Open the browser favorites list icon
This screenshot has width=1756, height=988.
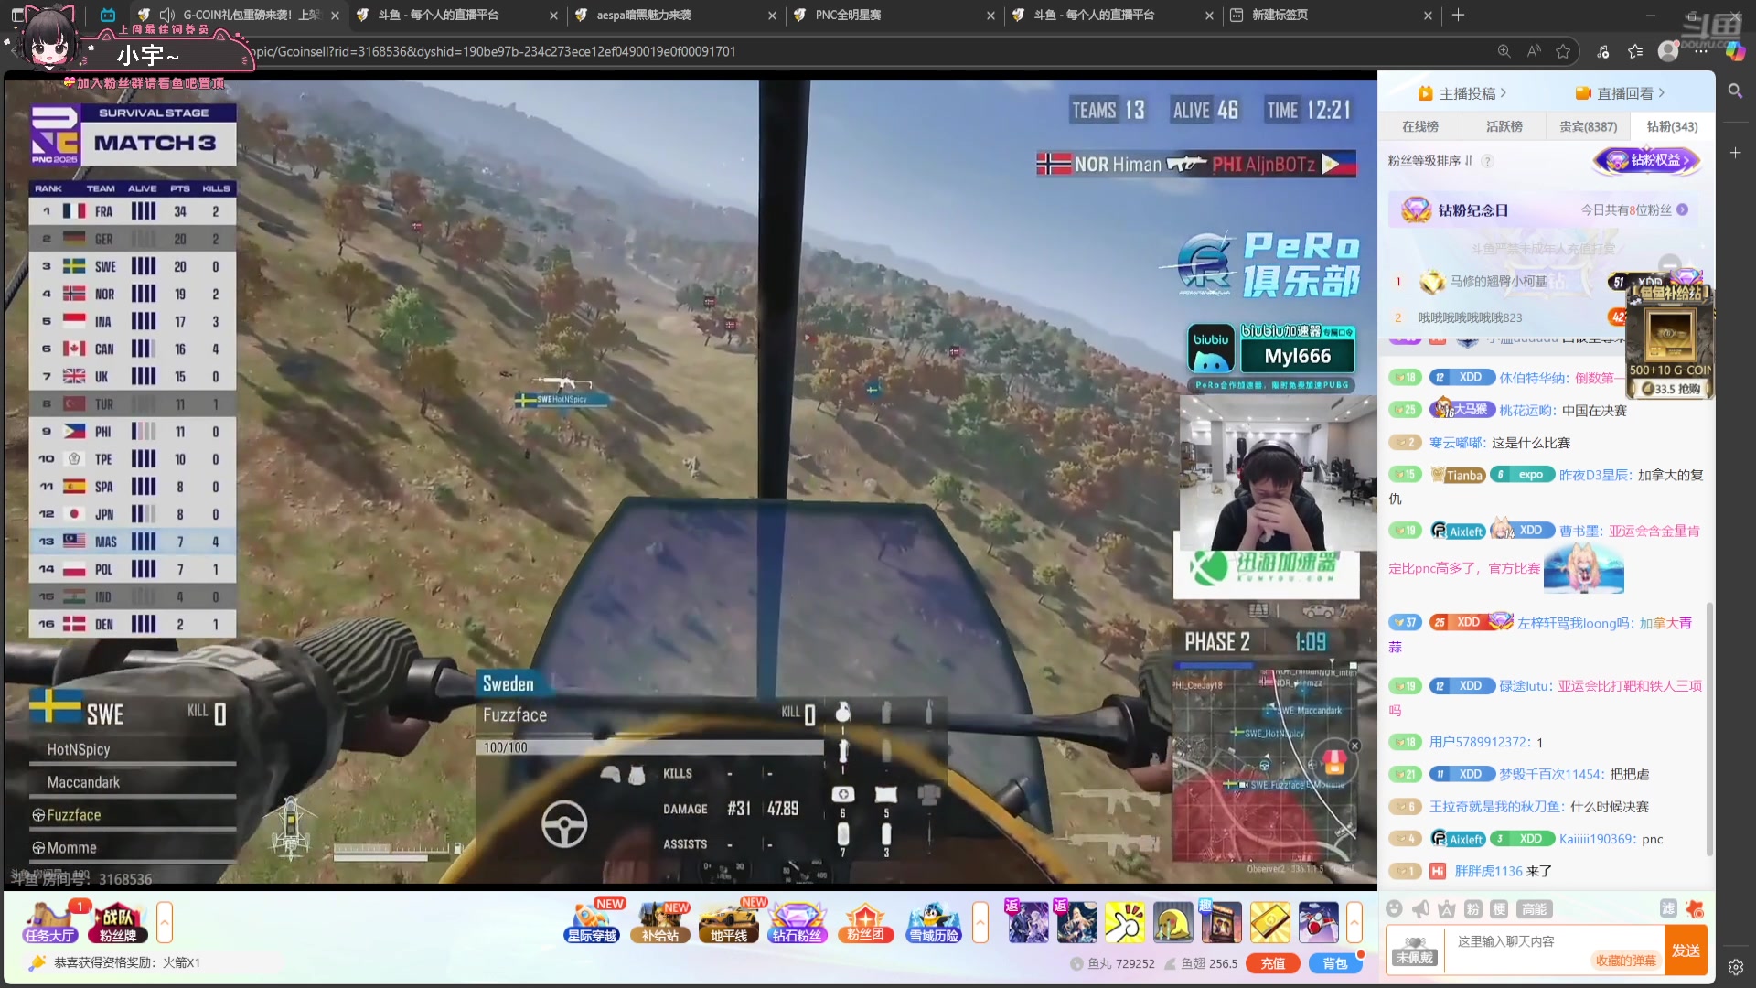point(1635,51)
